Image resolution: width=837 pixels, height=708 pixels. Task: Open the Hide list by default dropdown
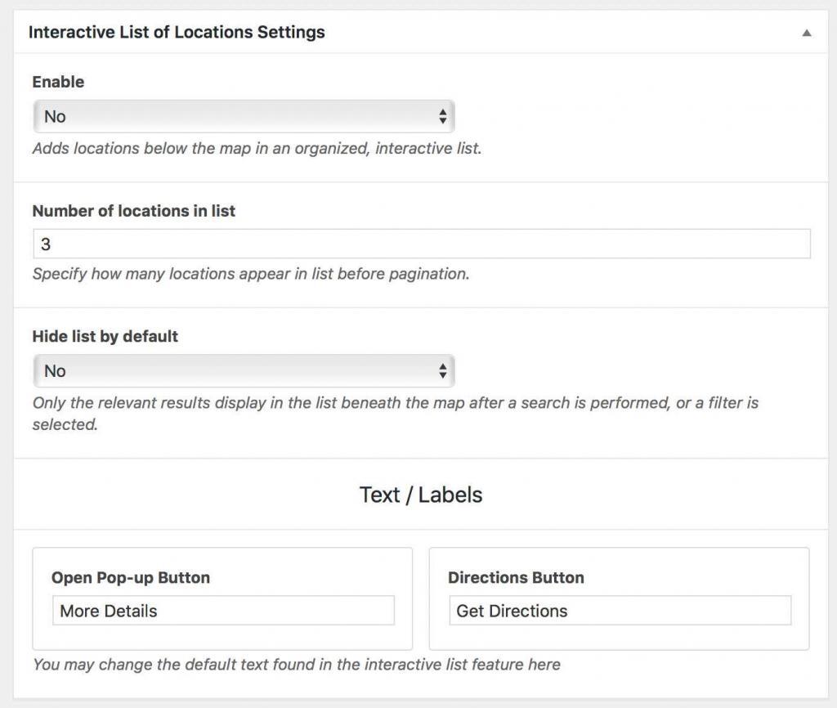(243, 371)
